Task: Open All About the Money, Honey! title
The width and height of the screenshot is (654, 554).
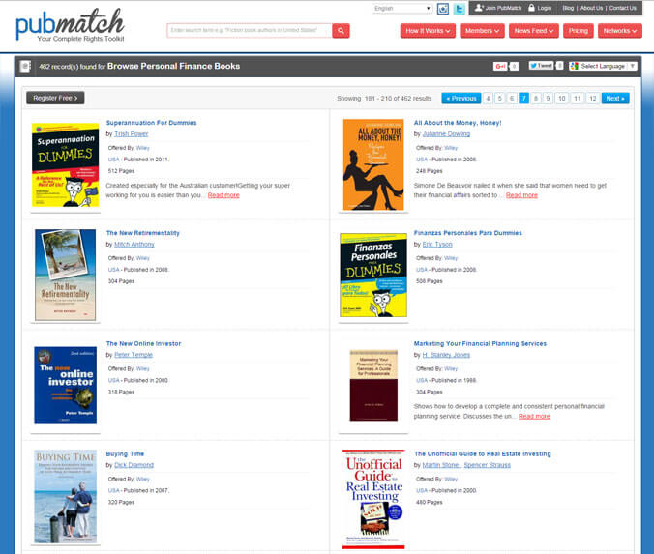Action: tap(458, 123)
